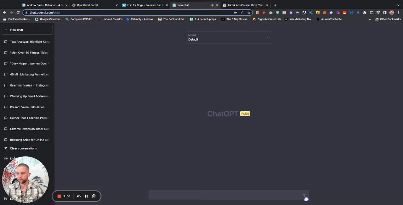Viewport: 403px width, 205px height.
Task: Click the message input box
Action: [225, 195]
